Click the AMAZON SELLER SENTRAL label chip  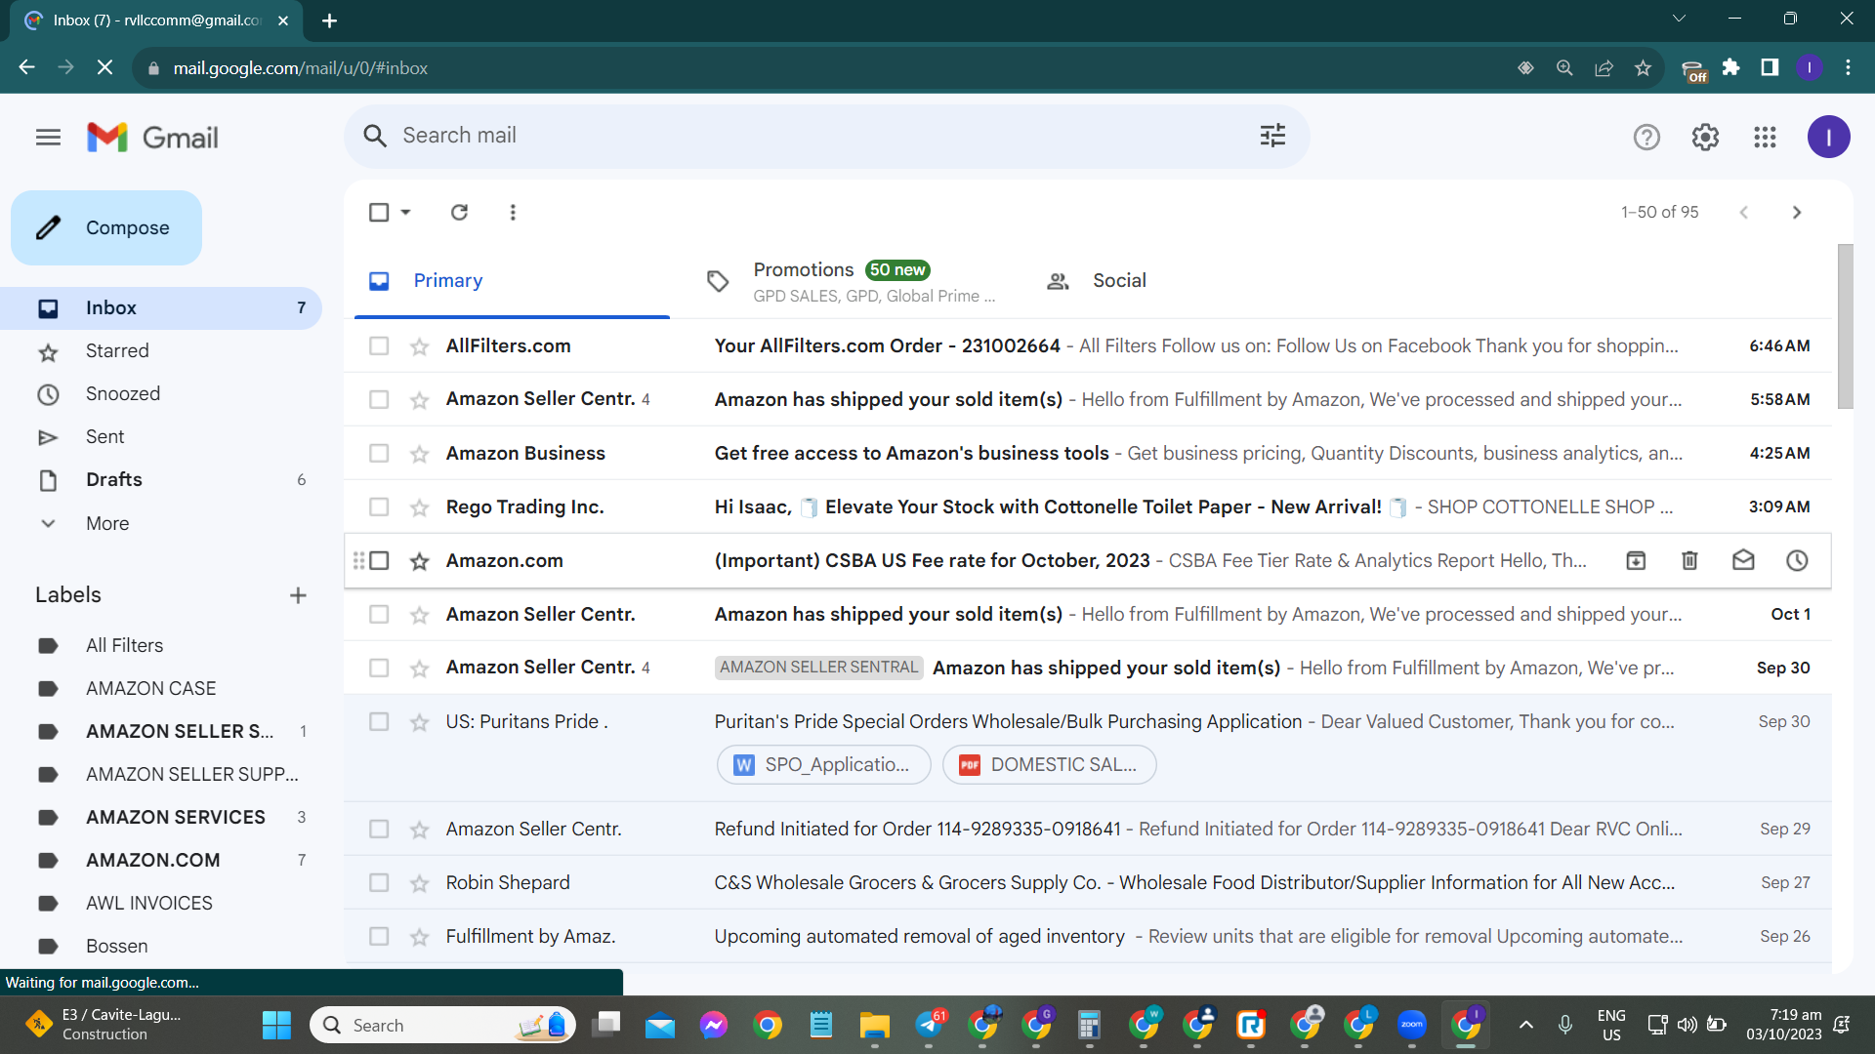[818, 668]
